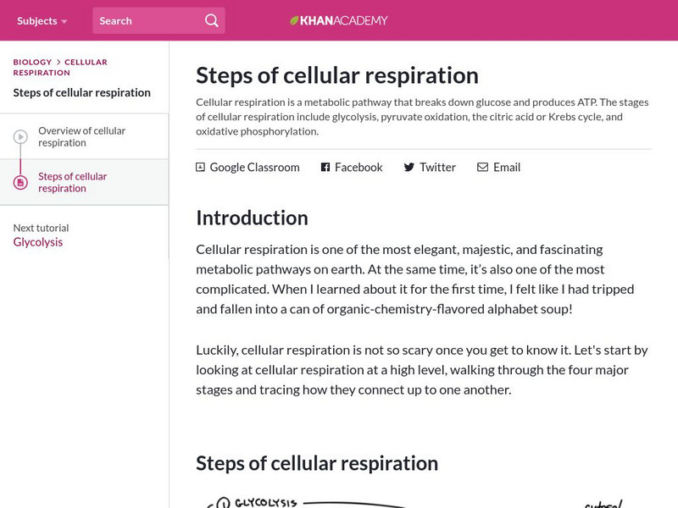This screenshot has width=678, height=508.
Task: Click the Google Classroom share icon
Action: 201,168
